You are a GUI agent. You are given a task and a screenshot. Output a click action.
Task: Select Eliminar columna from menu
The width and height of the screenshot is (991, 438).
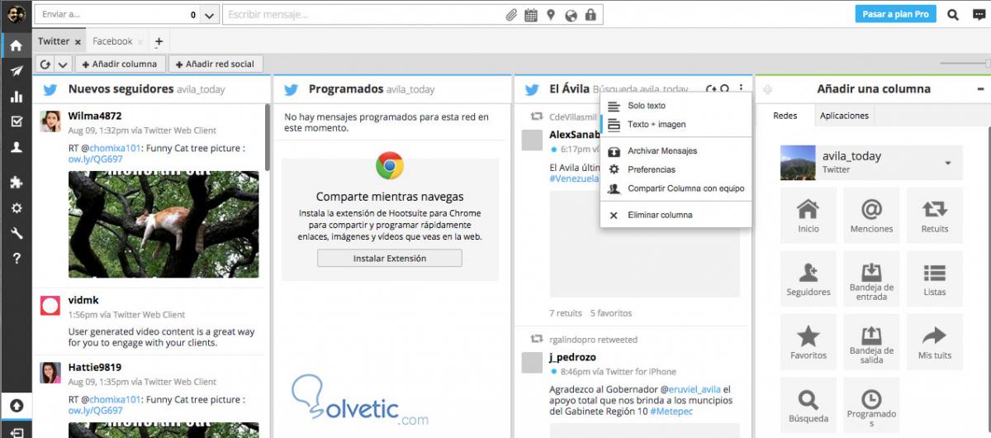pos(676,215)
